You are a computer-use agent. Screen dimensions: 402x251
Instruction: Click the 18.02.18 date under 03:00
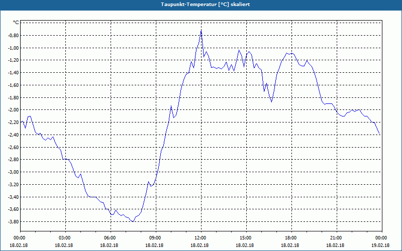[64, 245]
